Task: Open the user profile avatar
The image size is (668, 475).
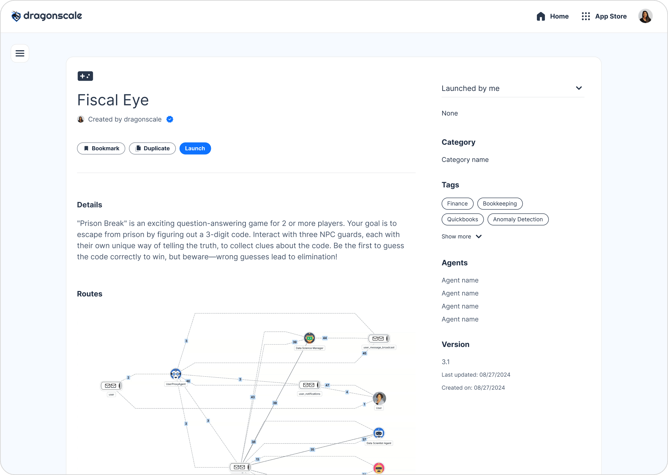Action: point(645,16)
